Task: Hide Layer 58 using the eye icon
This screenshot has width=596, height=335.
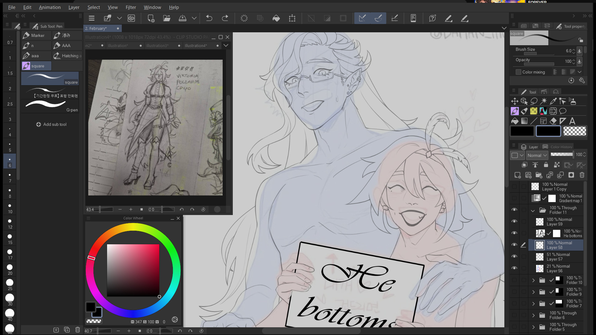Action: [x=514, y=245]
